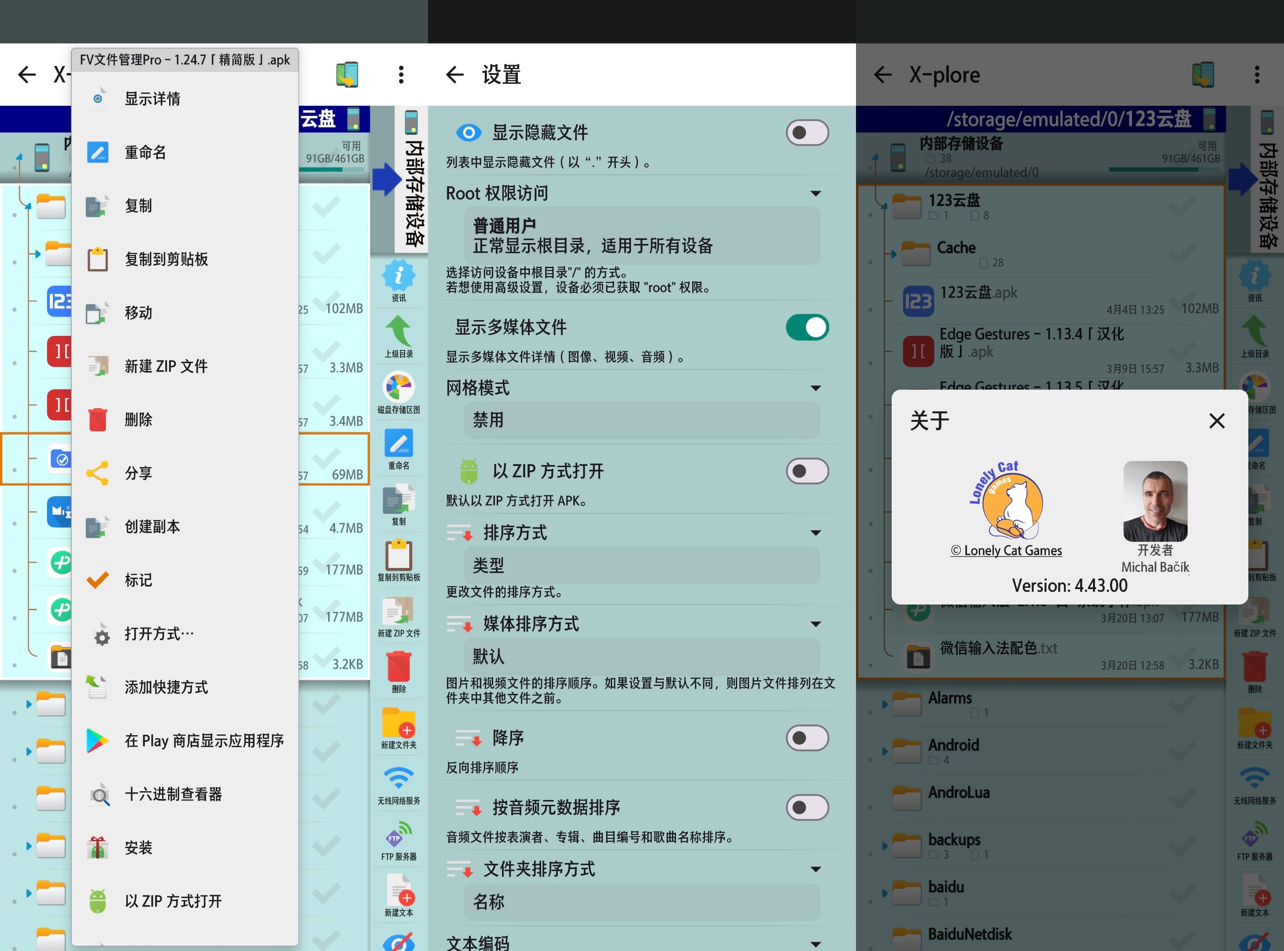Open 十六进制查看器 from the menu
1284x951 pixels.
(x=185, y=794)
